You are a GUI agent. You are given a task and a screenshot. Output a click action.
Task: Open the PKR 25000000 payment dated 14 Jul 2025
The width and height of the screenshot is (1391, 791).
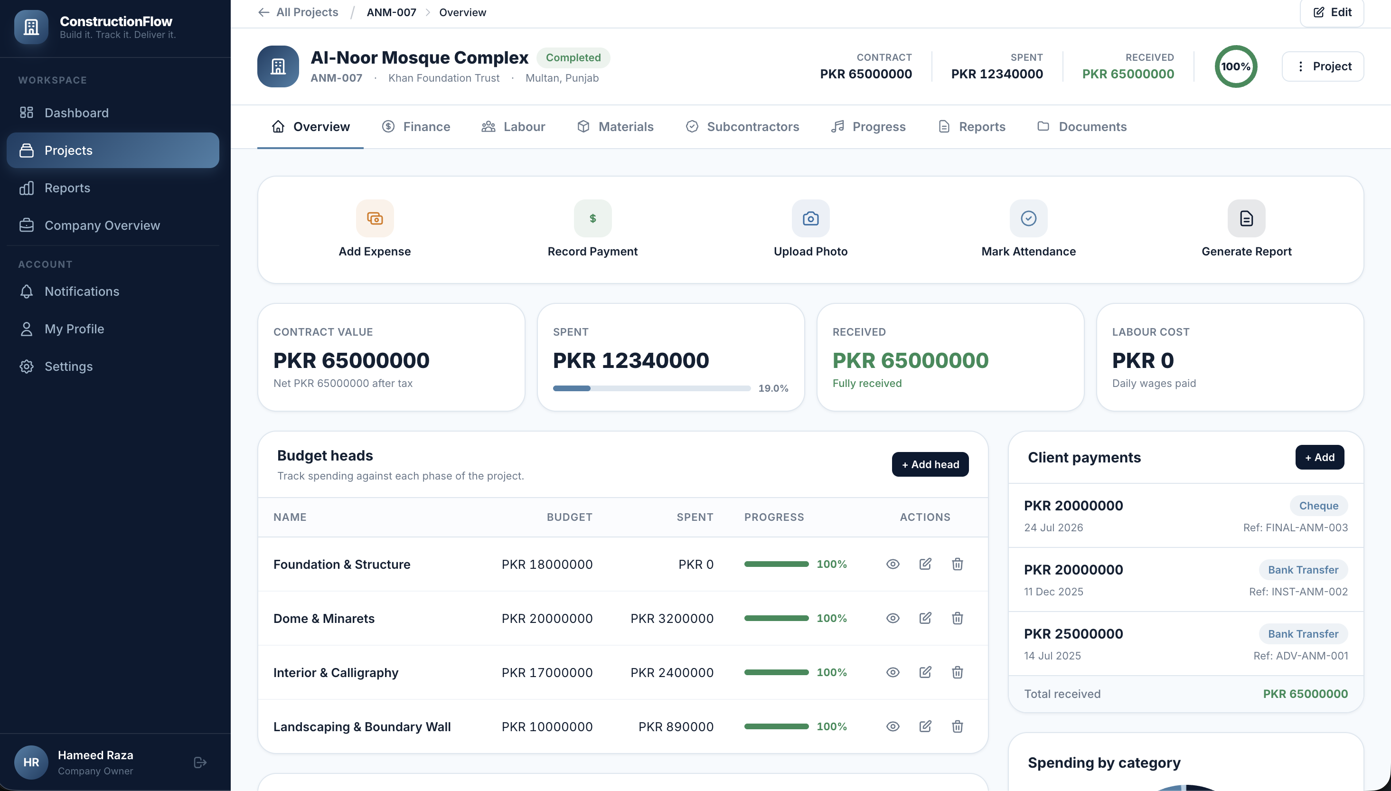tap(1186, 644)
